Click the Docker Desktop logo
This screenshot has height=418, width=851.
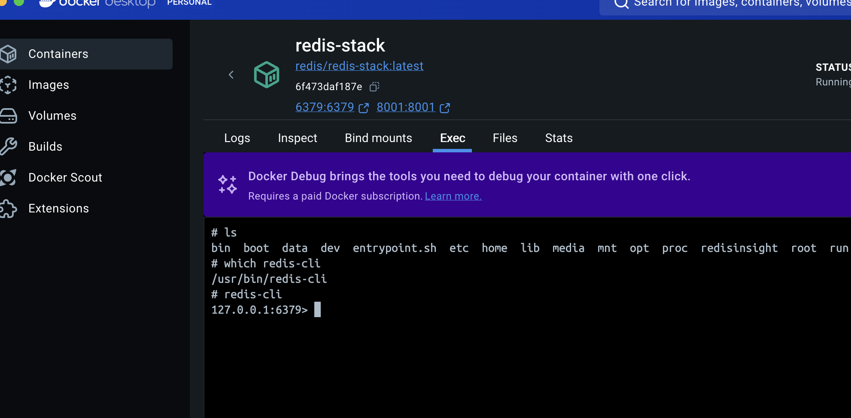coord(98,3)
